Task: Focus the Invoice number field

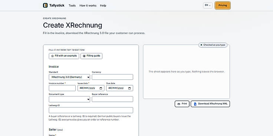Action: [62, 88]
